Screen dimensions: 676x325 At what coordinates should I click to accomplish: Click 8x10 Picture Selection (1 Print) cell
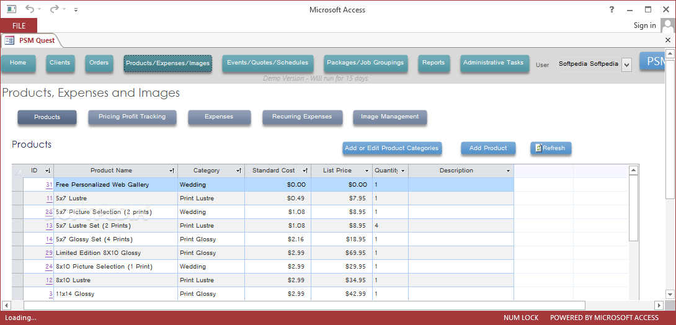pos(115,266)
